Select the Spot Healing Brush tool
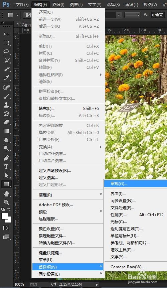Screen dimensions: 167x288 [x=6, y=88]
